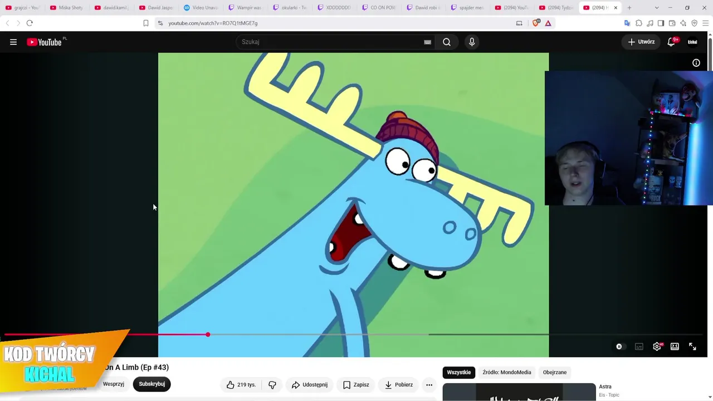This screenshot has height=401, width=713.
Task: Open Brave Rewards triangle icon
Action: coord(548,23)
